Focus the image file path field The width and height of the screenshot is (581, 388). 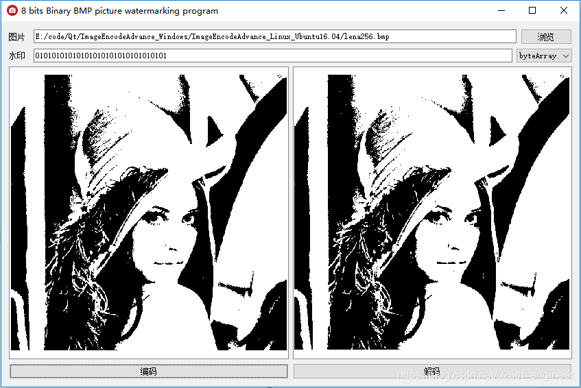coord(274,36)
